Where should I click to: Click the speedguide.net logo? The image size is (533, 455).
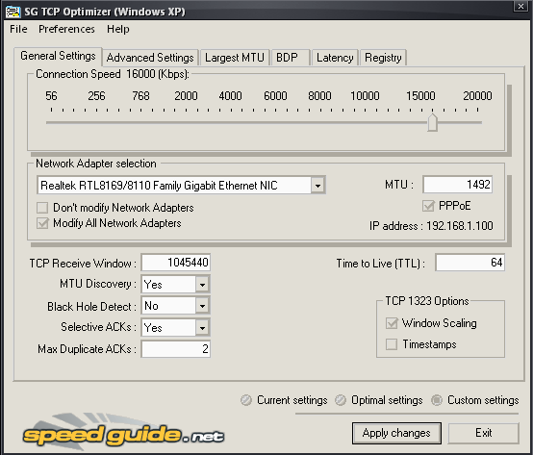pyautogui.click(x=123, y=432)
